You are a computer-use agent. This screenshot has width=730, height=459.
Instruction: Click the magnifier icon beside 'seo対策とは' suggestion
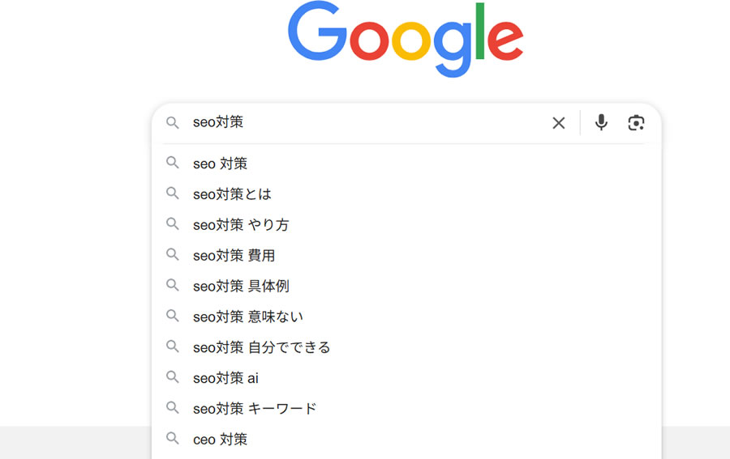tap(173, 193)
